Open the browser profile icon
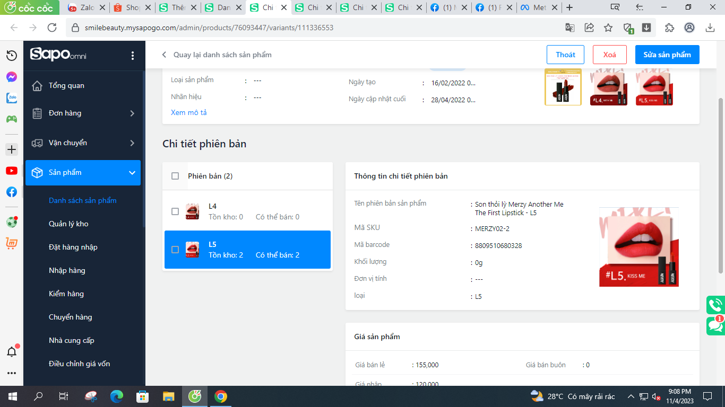This screenshot has height=407, width=725. 689,28
